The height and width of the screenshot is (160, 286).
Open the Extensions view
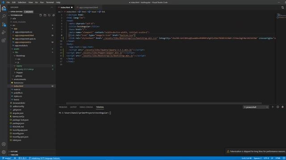pos(4,40)
